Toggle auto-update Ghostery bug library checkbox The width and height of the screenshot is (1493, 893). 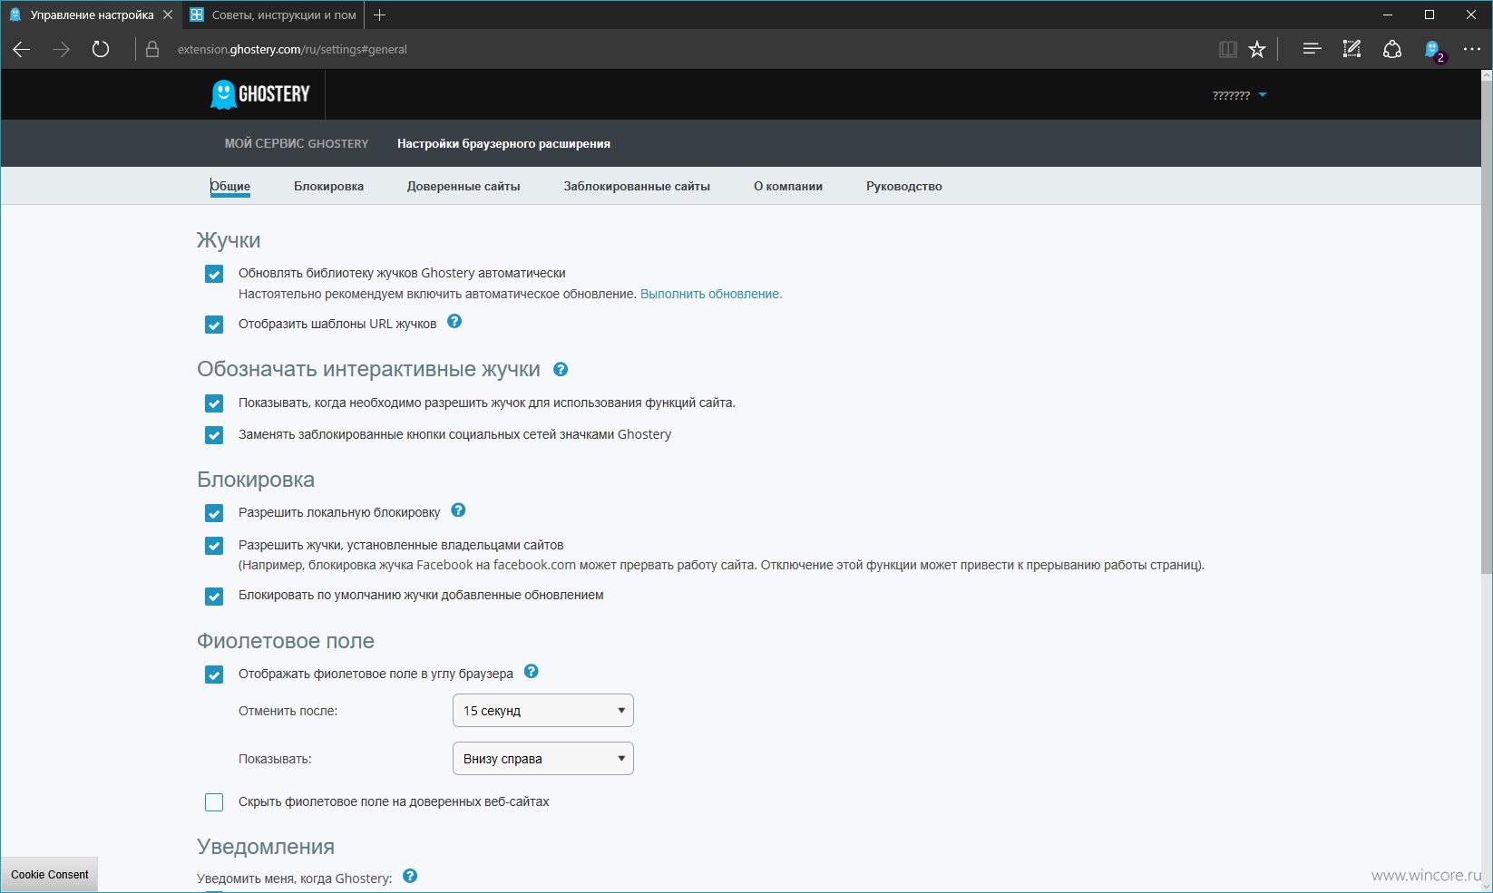214,274
